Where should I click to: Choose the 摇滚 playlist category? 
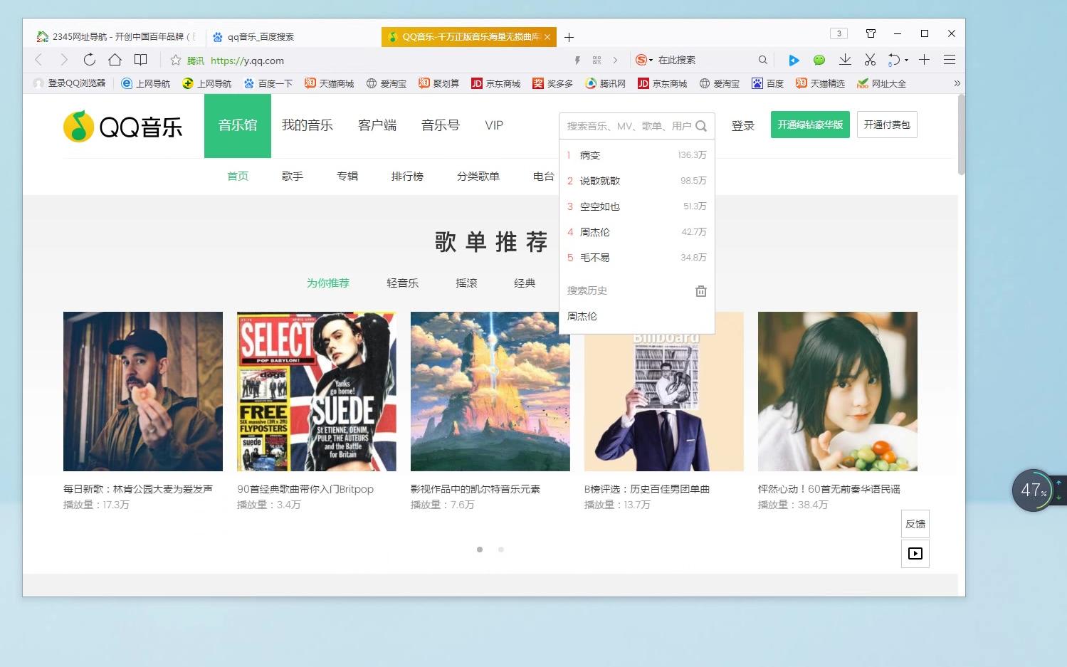466,283
